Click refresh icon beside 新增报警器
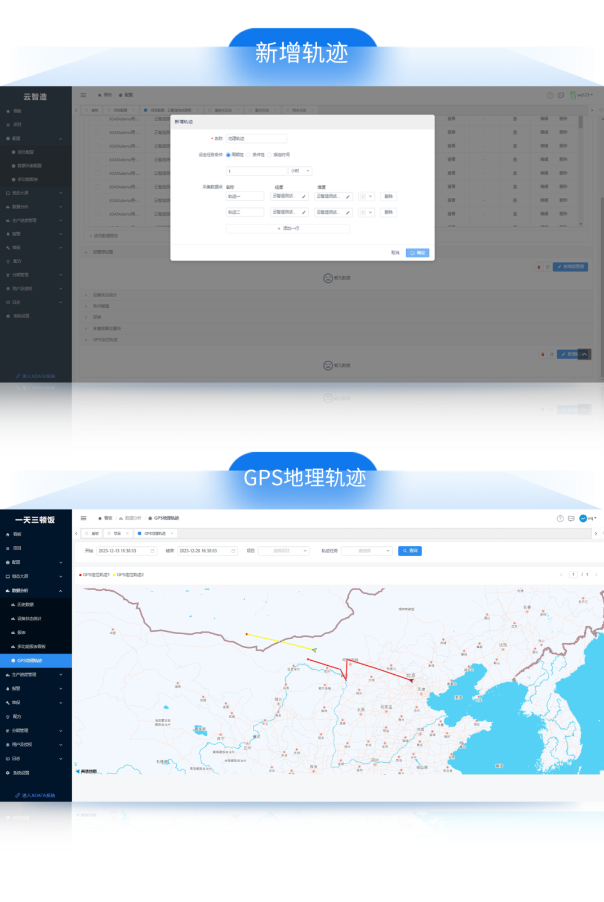 547,267
